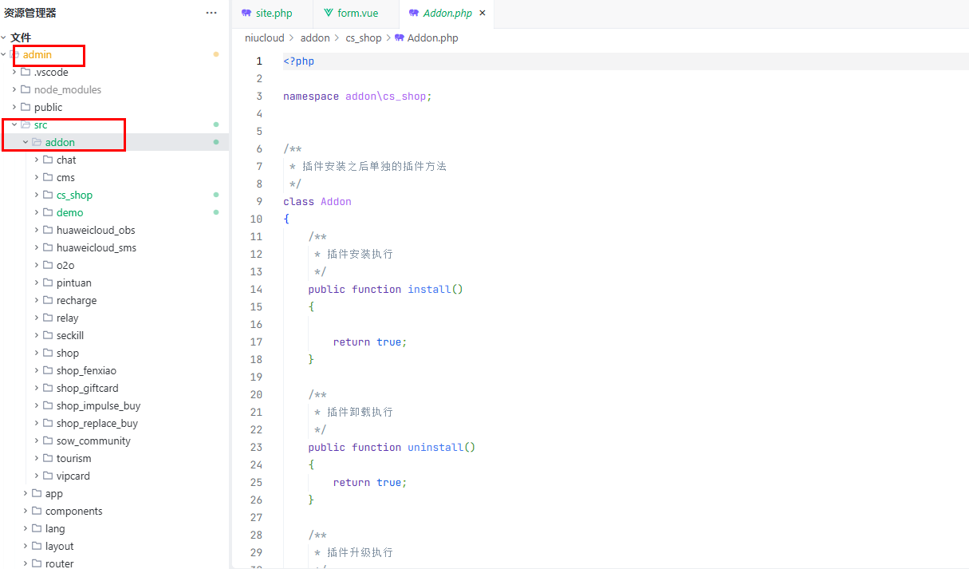
Task: Click the open folder icon beside addon
Action: point(37,142)
